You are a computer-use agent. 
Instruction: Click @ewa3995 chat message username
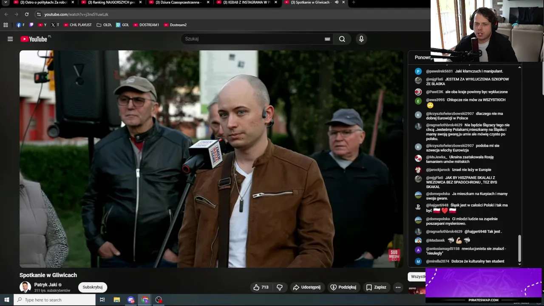pyautogui.click(x=435, y=100)
